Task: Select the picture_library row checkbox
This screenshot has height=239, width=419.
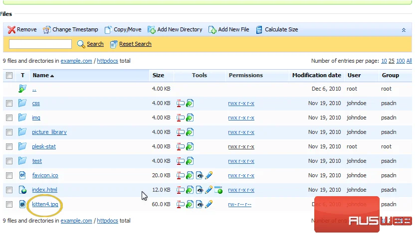Action: [x=9, y=132]
